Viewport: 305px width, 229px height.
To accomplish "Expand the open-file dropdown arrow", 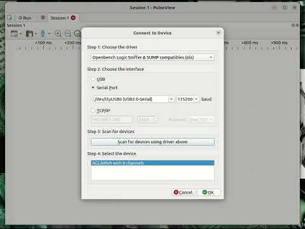I will (20, 34).
